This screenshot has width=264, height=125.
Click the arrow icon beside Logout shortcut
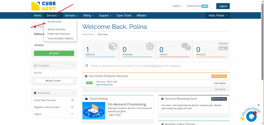72,114
